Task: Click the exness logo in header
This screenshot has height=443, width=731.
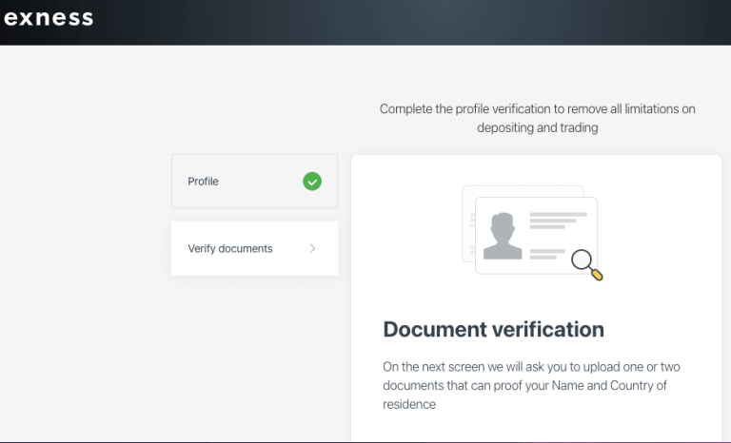Action: click(48, 18)
